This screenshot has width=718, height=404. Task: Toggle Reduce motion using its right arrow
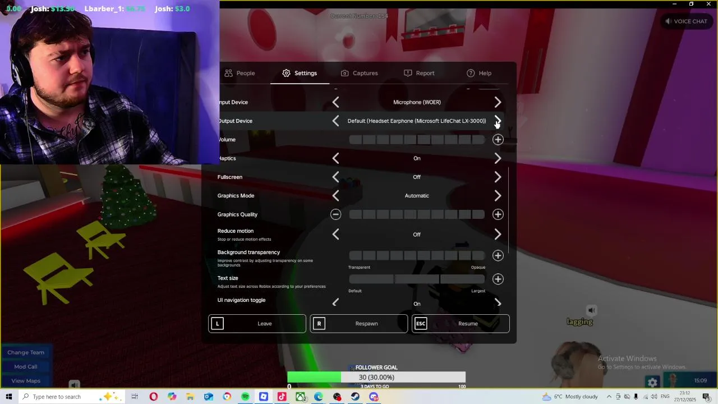tap(498, 235)
